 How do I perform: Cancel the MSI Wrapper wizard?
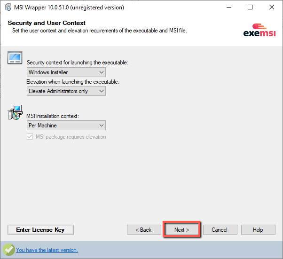coord(220,229)
